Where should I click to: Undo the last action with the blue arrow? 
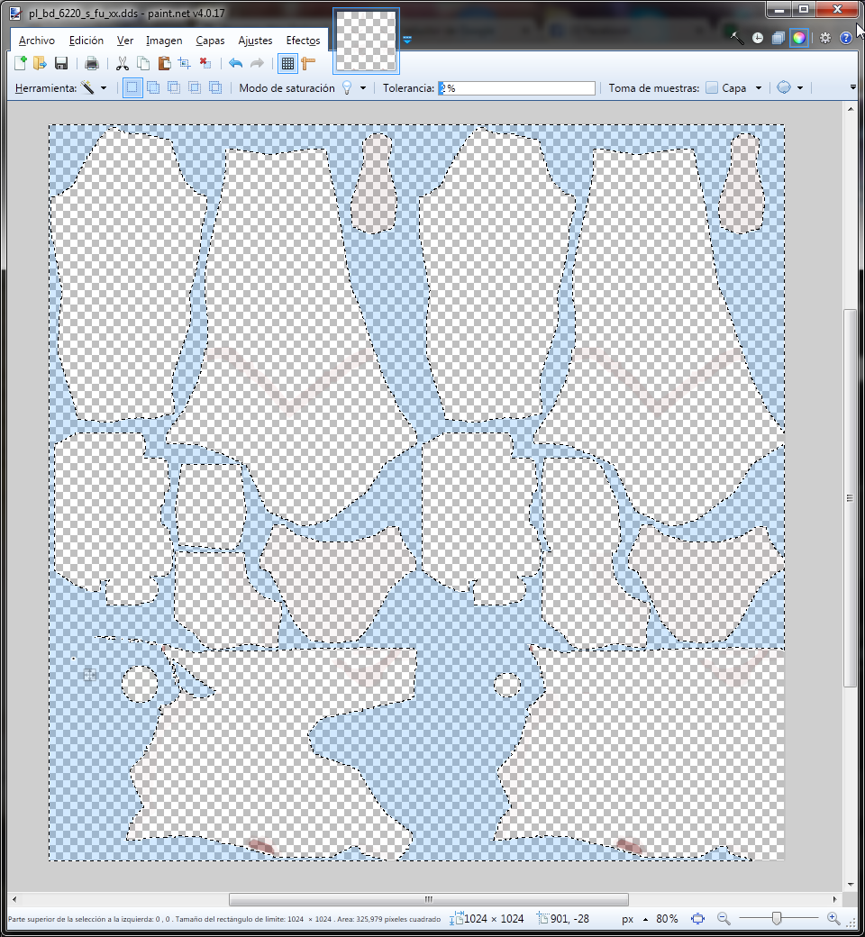[x=235, y=63]
